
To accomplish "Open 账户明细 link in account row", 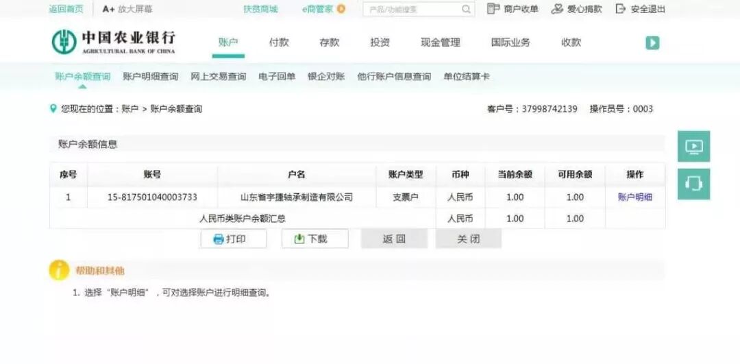I will [634, 197].
